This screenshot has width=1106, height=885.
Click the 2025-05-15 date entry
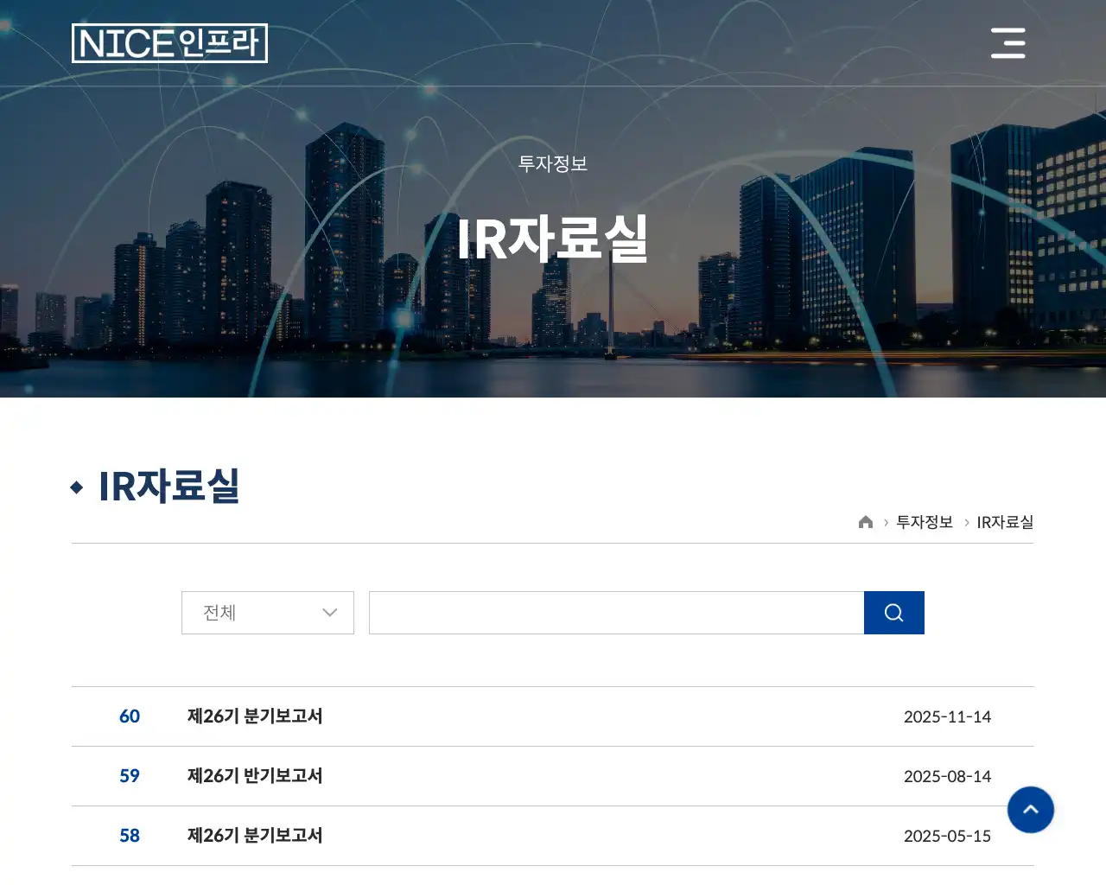(x=947, y=836)
